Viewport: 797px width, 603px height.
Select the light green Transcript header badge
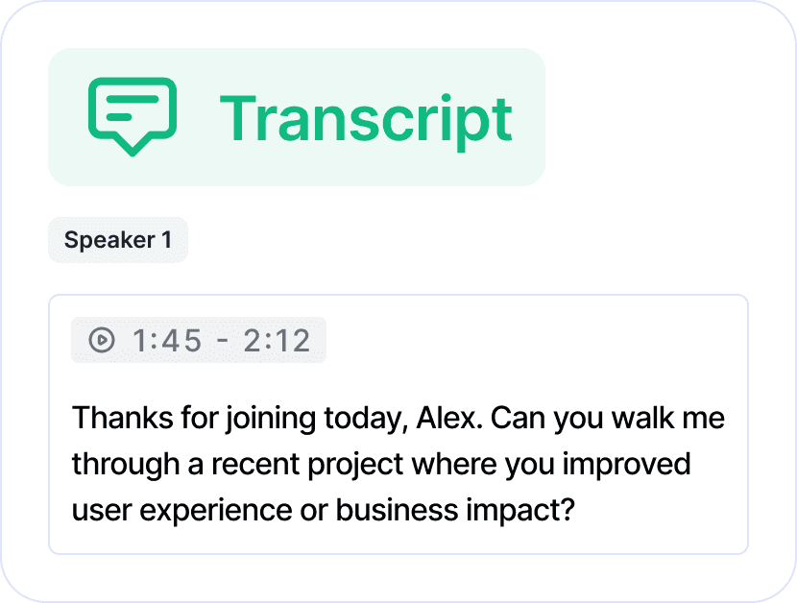point(297,117)
